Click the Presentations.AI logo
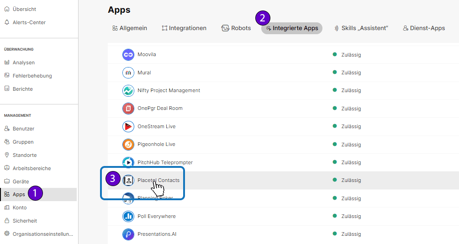Viewport: 459px width, 244px height. pos(128,234)
